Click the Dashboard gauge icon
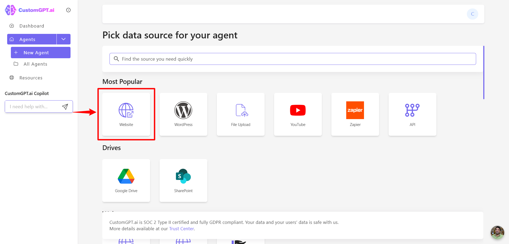This screenshot has height=244, width=509. 12,26
